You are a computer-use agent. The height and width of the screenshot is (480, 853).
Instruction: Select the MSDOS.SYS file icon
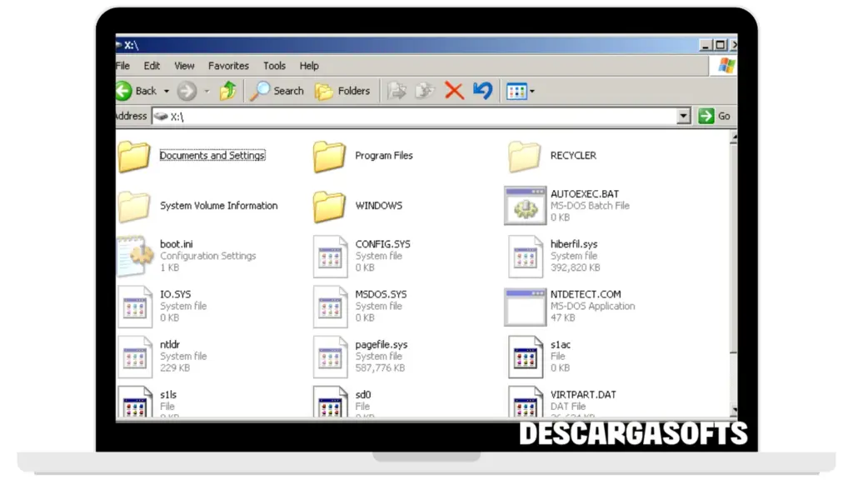330,307
